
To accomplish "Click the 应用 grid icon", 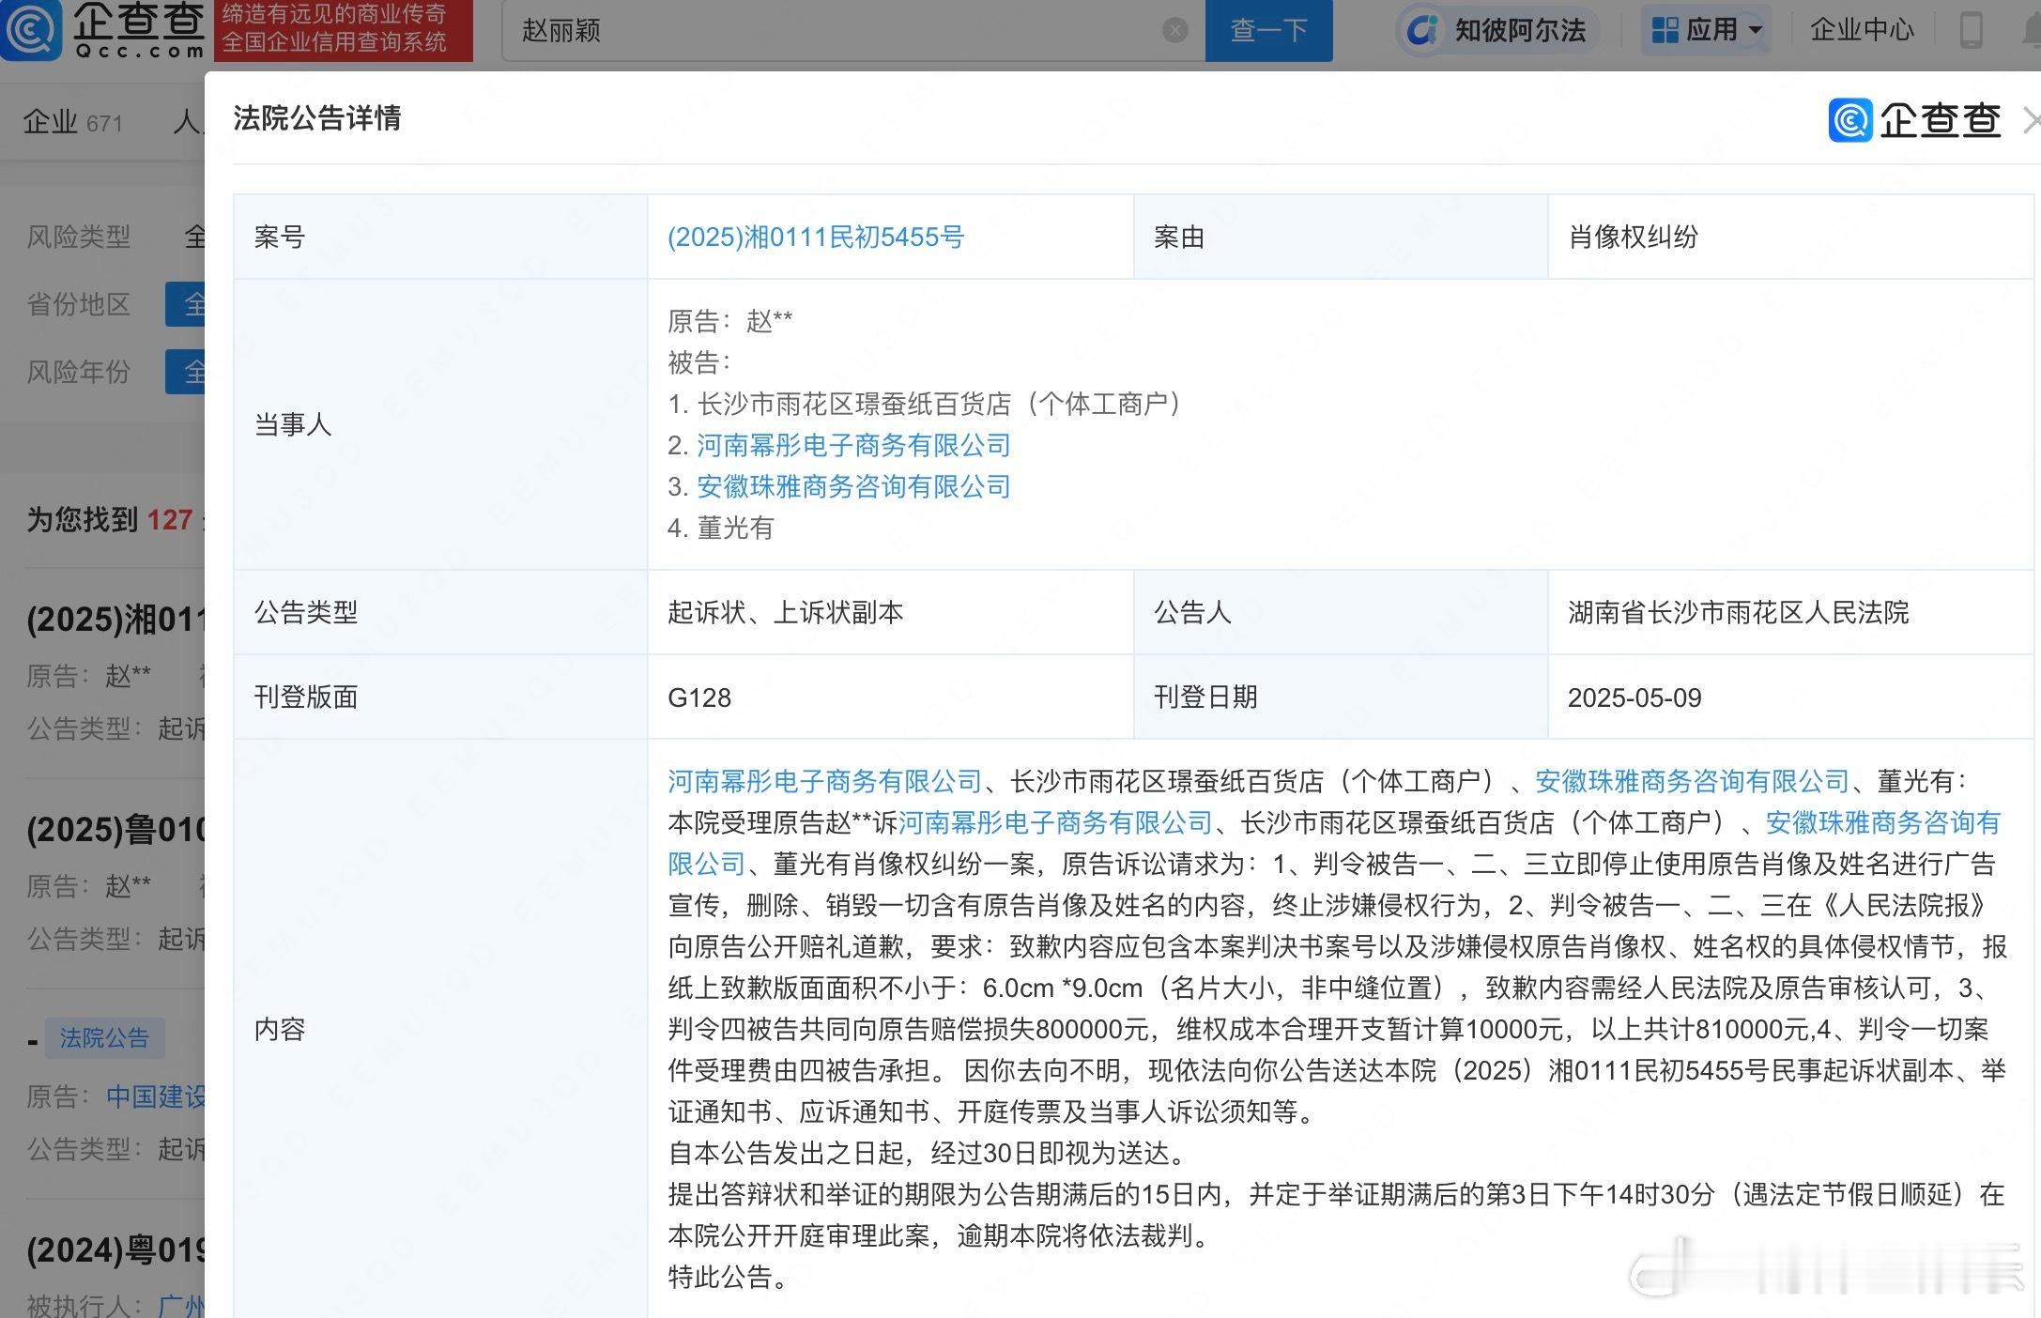I will tap(1665, 30).
